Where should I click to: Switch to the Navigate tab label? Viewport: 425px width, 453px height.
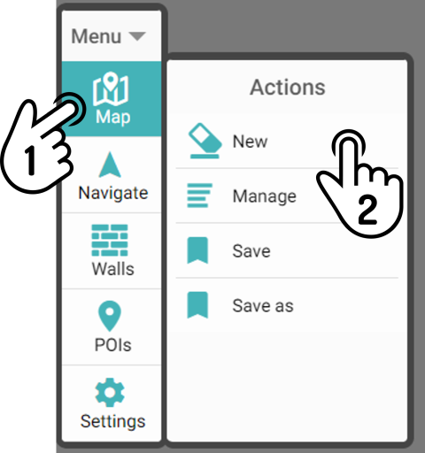point(113,193)
